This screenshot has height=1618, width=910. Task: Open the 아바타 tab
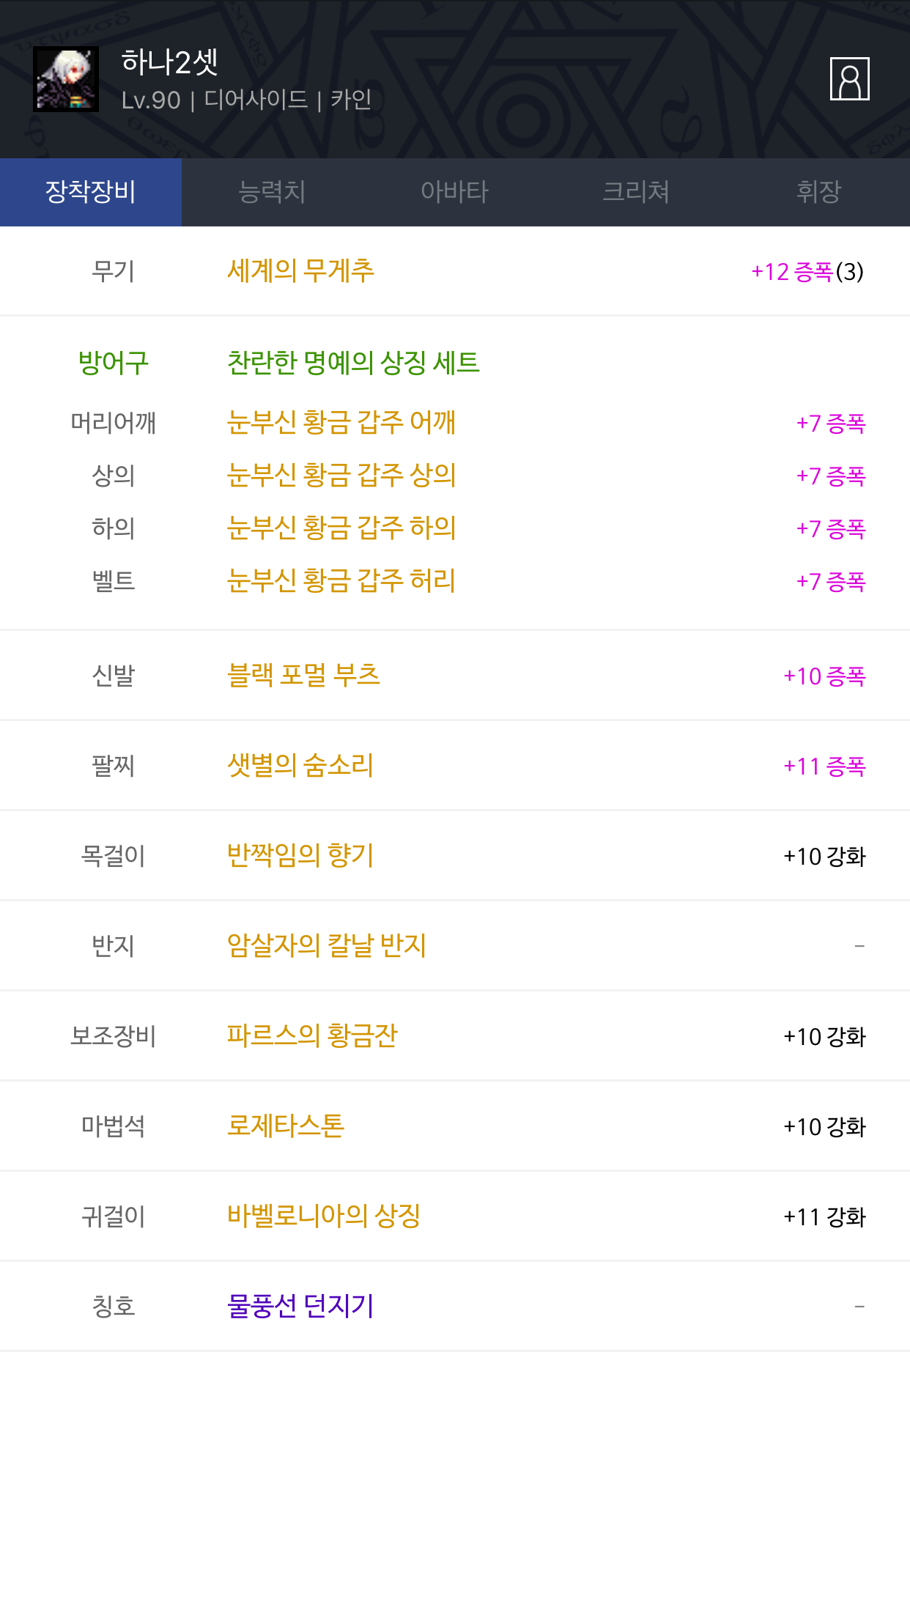(454, 192)
